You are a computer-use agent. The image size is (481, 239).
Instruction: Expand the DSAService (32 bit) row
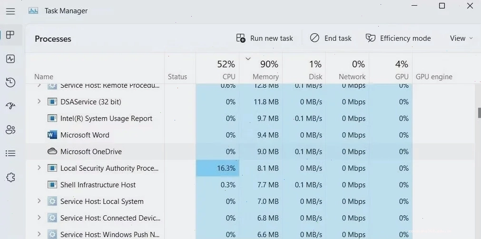(x=39, y=101)
